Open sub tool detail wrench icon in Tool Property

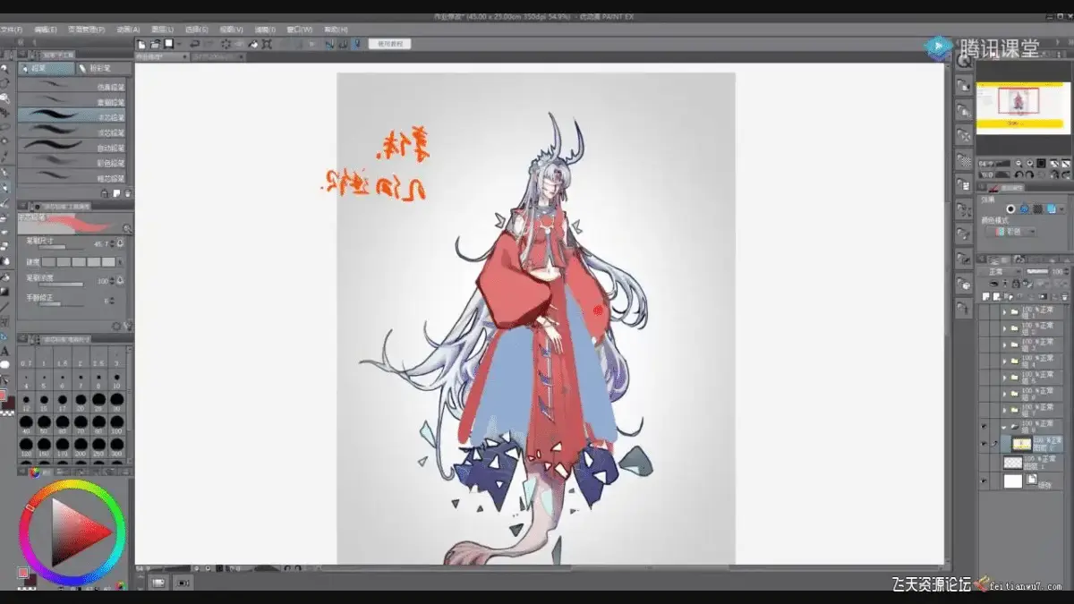127,327
